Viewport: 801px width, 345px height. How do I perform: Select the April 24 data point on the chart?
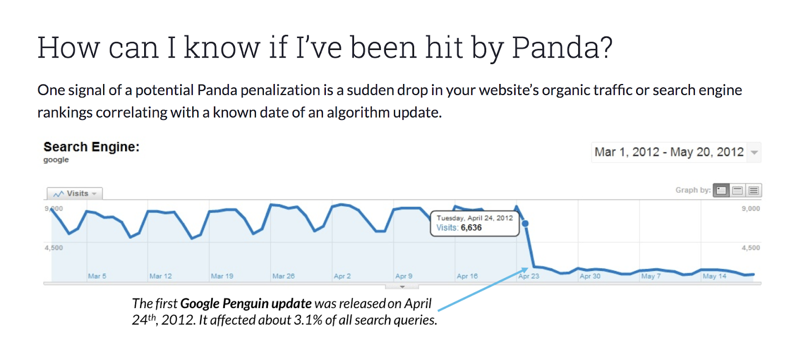[x=525, y=223]
